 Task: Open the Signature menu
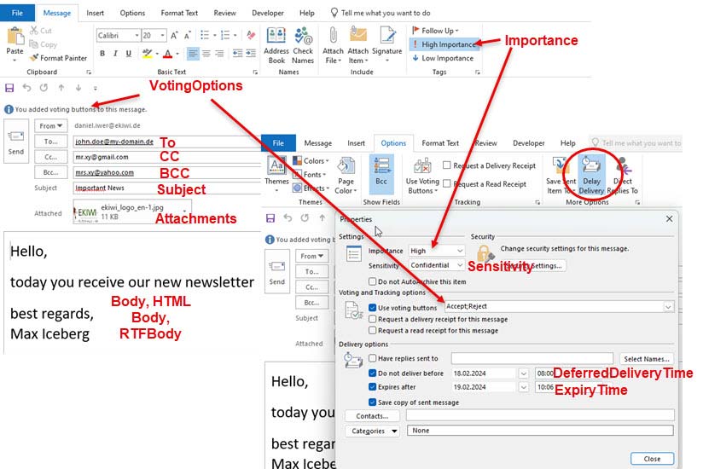(387, 45)
